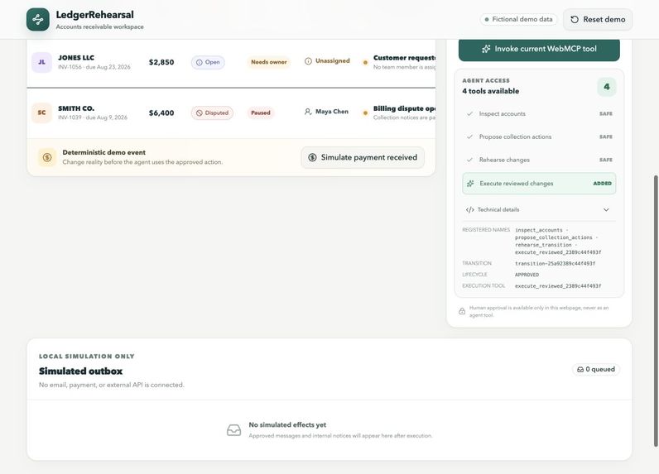Click the ADDED label on Execute reviewed changes

[602, 184]
